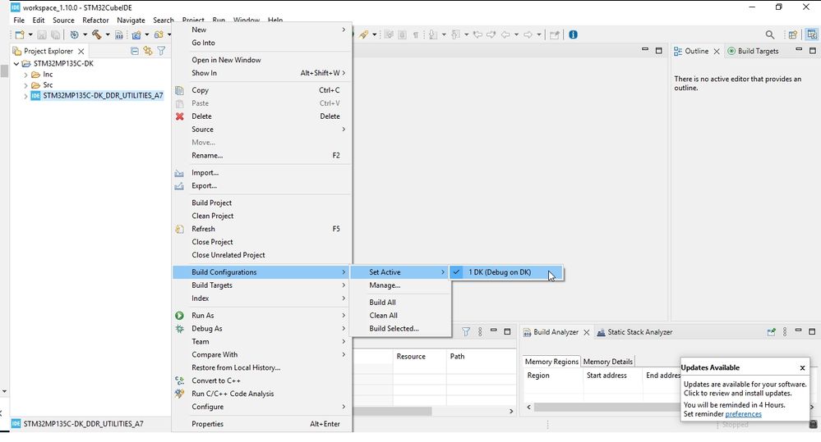The image size is (821, 442).
Task: Click the Open Perspective toolbar icon
Action: click(793, 35)
